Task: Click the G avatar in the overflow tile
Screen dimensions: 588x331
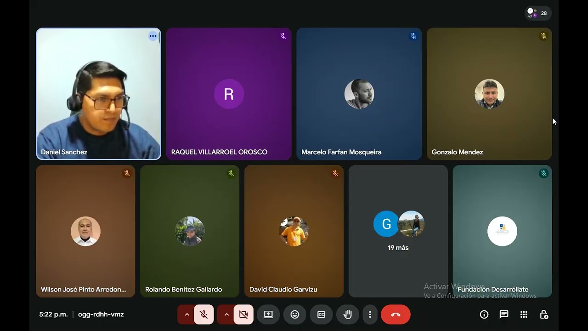Action: [x=386, y=224]
